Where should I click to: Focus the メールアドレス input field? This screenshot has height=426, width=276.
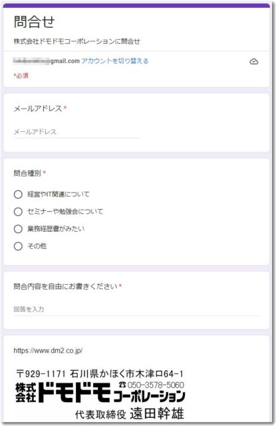click(77, 132)
